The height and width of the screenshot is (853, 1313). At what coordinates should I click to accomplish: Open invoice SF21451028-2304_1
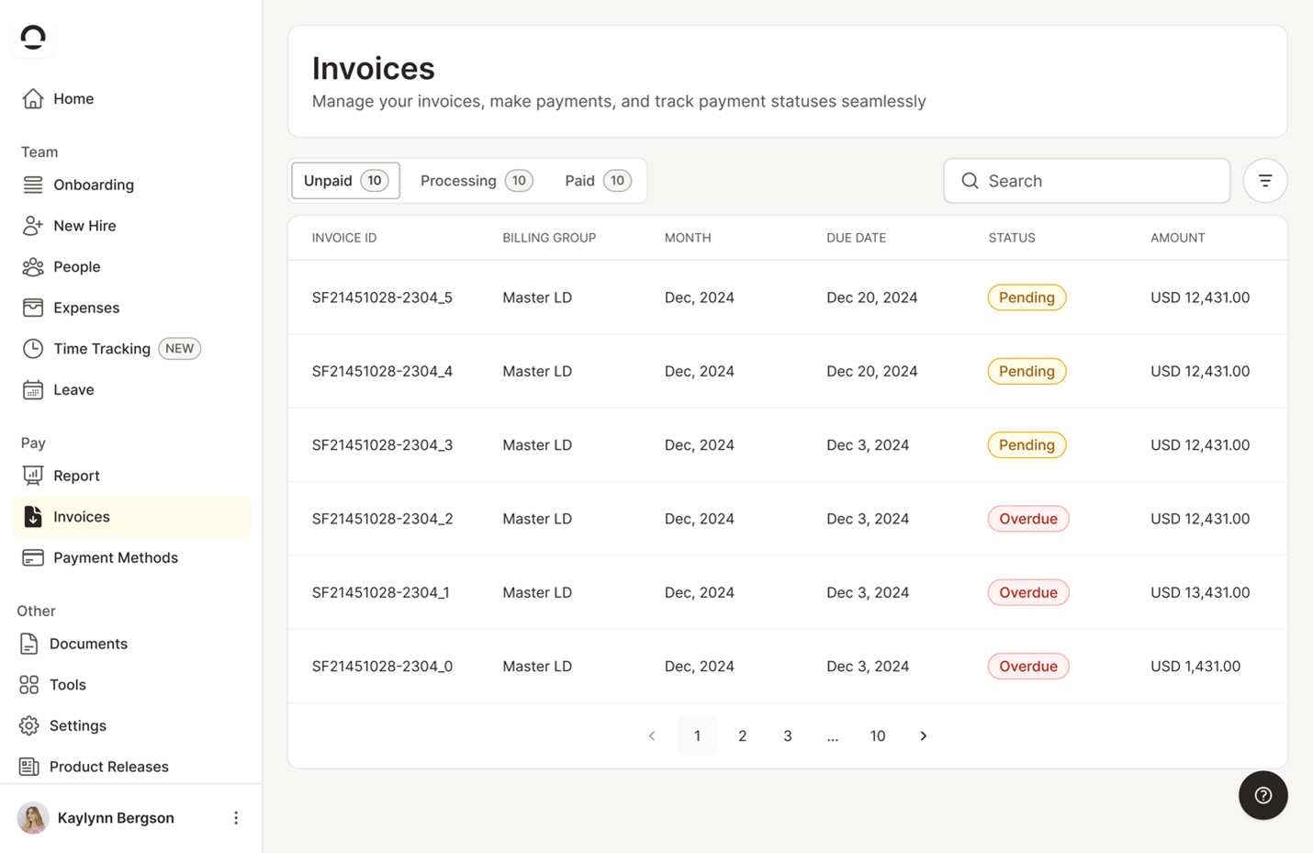(x=380, y=593)
